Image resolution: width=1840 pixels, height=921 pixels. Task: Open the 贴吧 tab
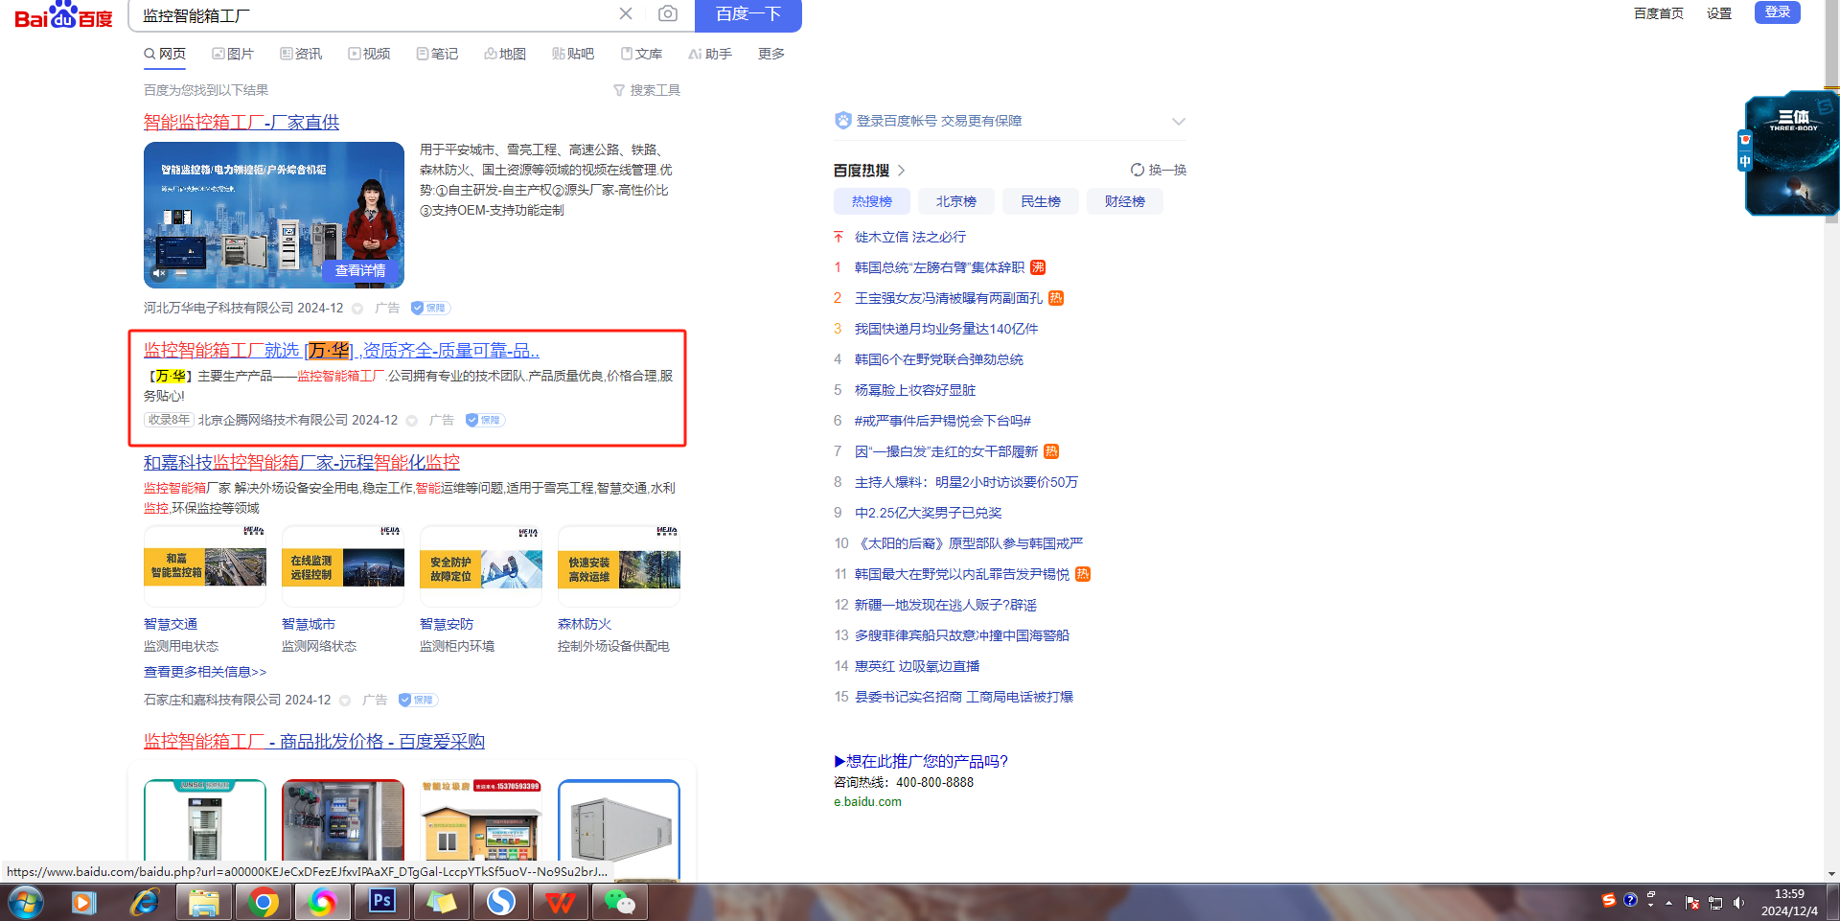pyautogui.click(x=573, y=54)
